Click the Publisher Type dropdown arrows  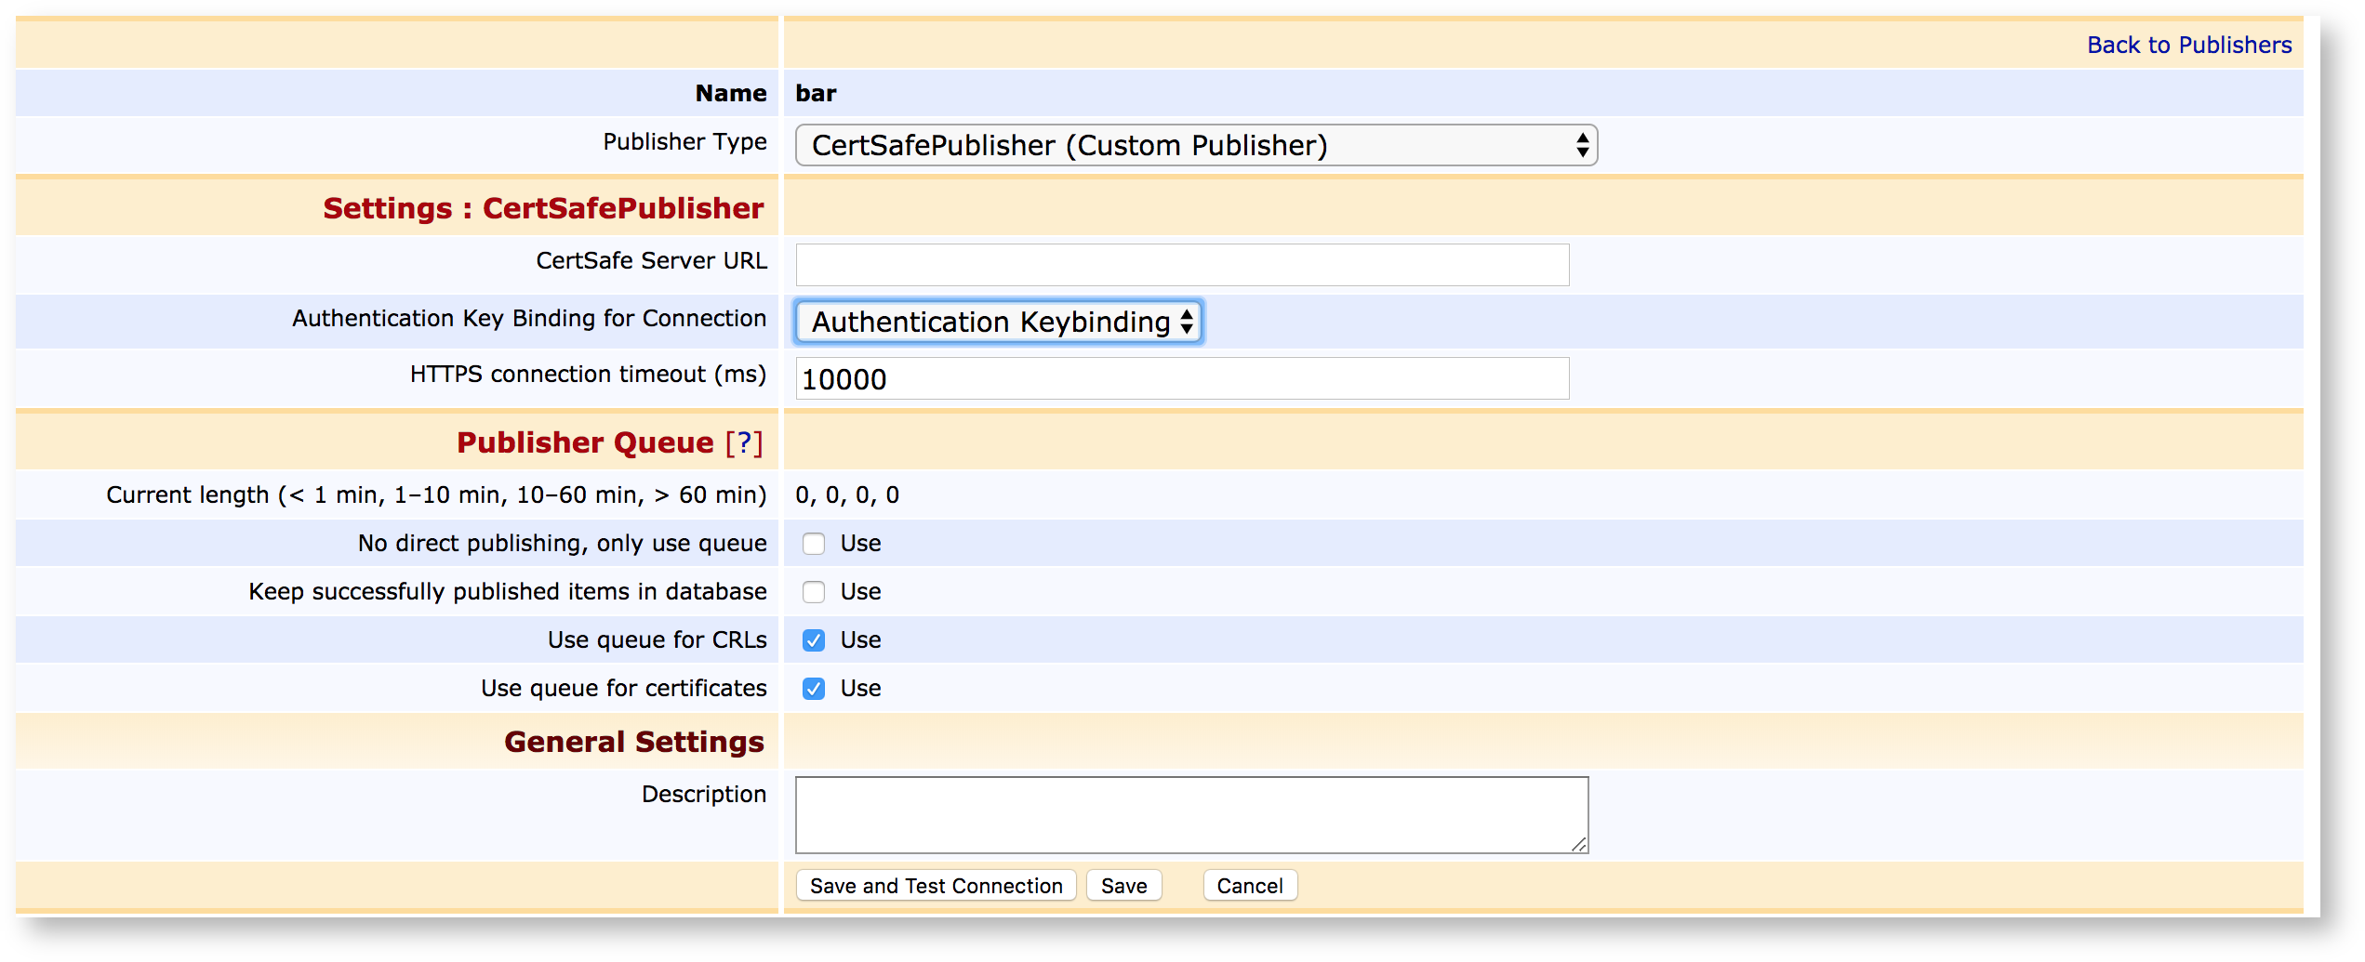pos(1581,146)
